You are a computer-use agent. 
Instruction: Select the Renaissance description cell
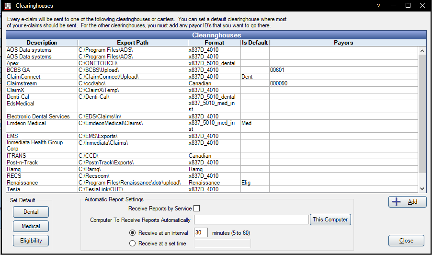pos(42,183)
